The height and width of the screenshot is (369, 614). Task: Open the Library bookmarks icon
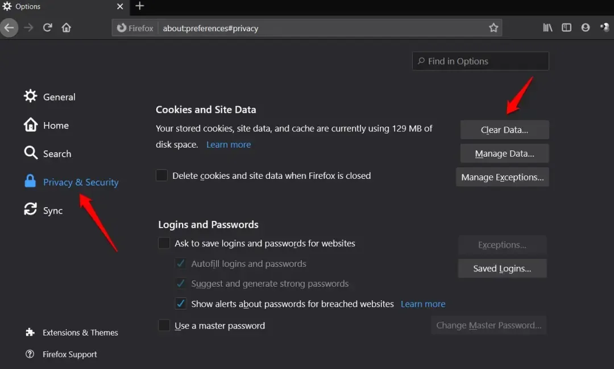tap(547, 28)
